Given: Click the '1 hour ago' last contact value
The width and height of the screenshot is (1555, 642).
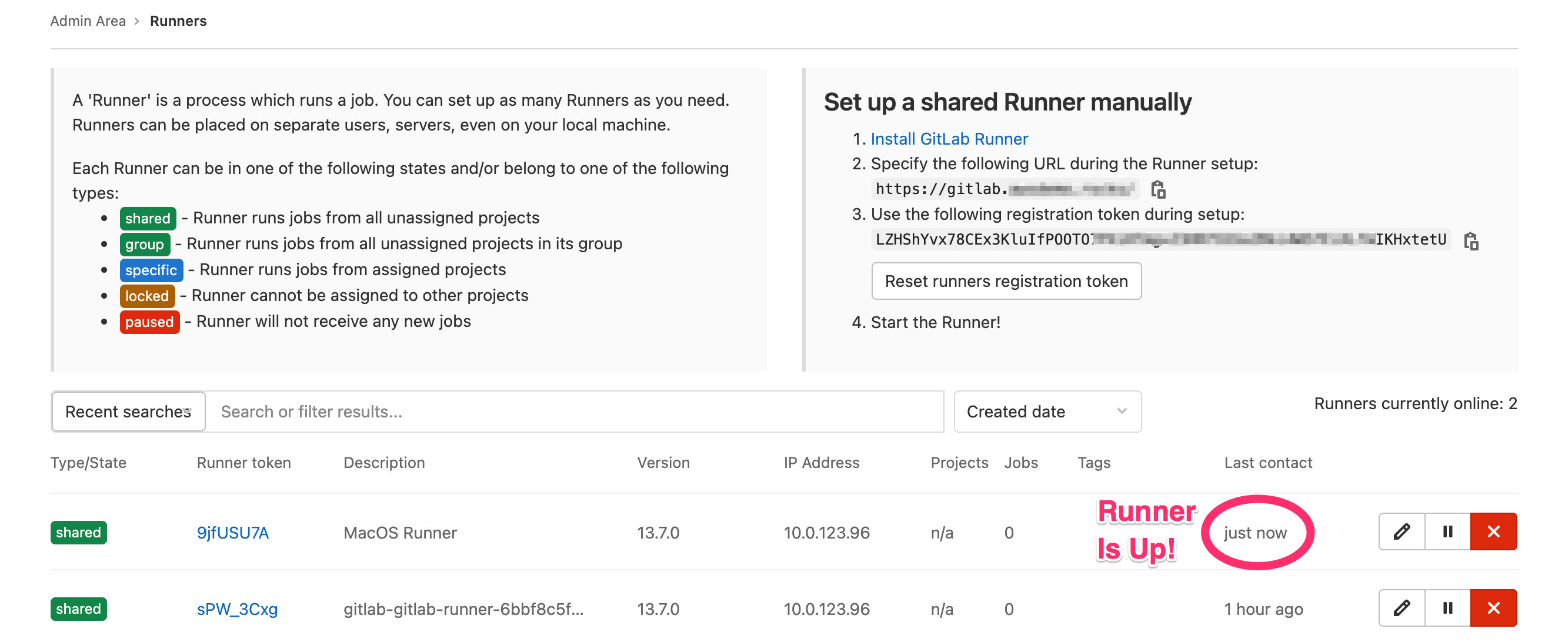Looking at the screenshot, I should [x=1263, y=609].
